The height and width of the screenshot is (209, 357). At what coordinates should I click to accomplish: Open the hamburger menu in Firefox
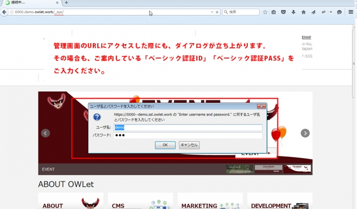coord(351,12)
